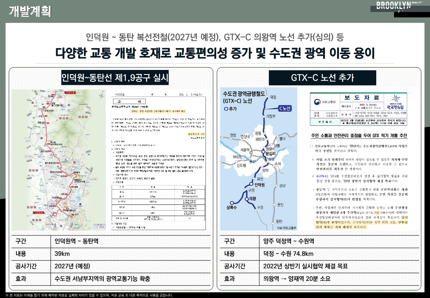This screenshot has width=430, height=298.
Task: Click the compass rose on the route map
Action: (x=101, y=96)
